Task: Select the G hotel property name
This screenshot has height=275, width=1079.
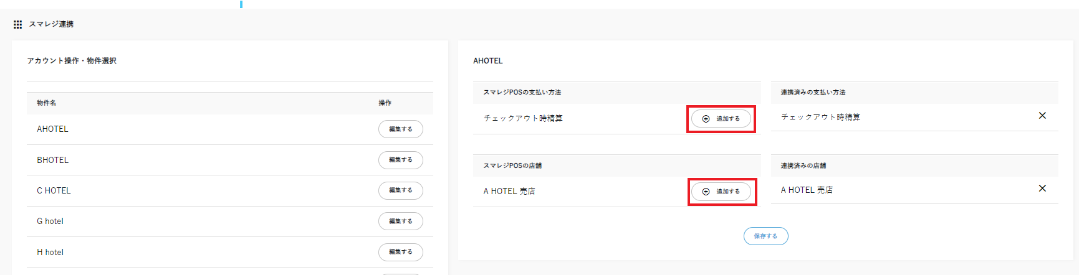Action: pos(50,221)
